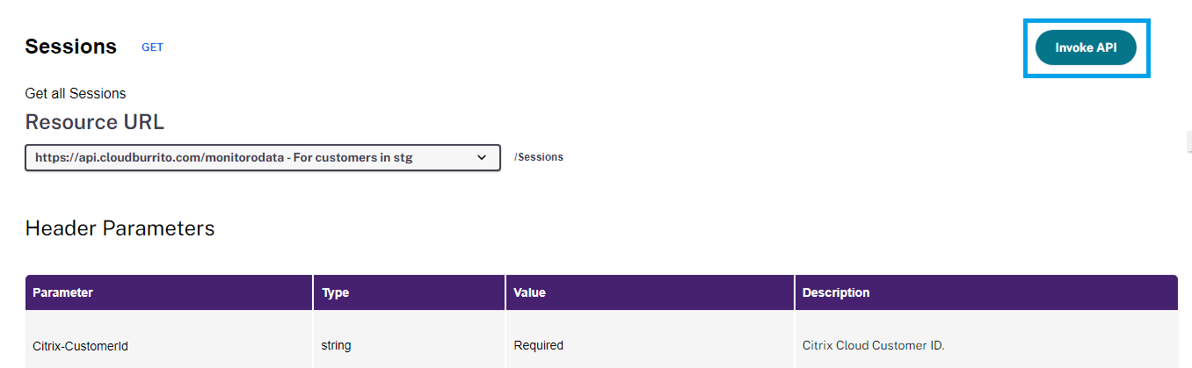Click the GET method label
1192x368 pixels.
tap(152, 47)
